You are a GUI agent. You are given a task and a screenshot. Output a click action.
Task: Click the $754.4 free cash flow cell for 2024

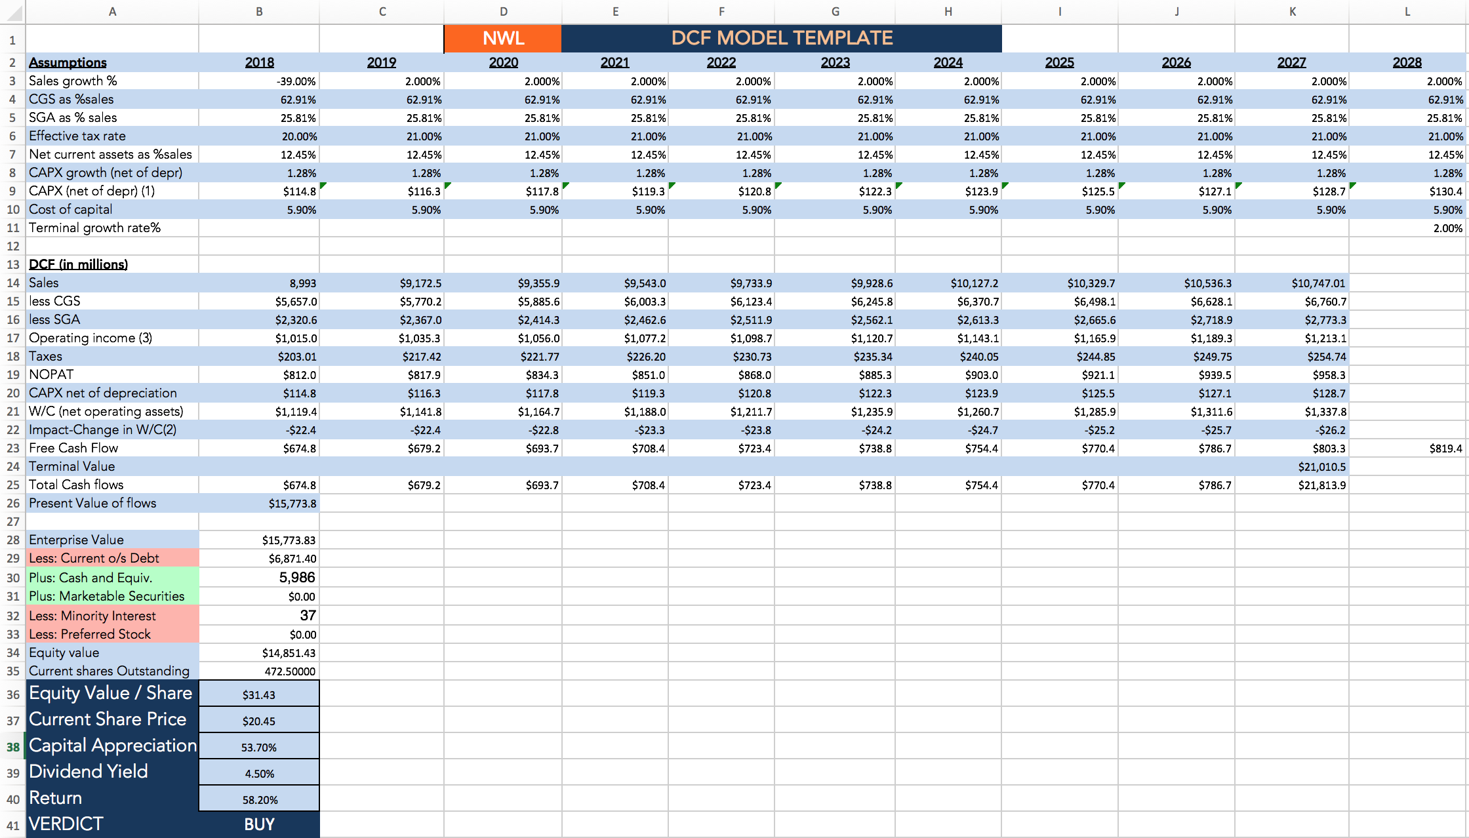tap(948, 449)
